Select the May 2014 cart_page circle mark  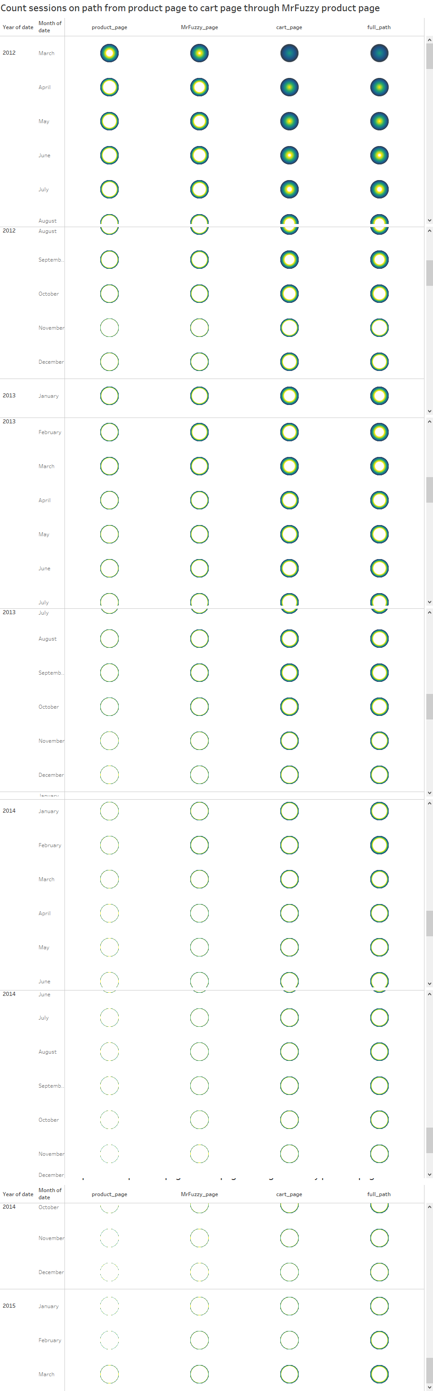coord(289,947)
